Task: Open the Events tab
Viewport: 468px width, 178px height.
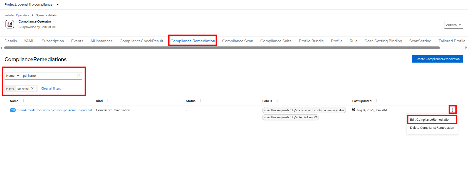Action: tap(77, 41)
